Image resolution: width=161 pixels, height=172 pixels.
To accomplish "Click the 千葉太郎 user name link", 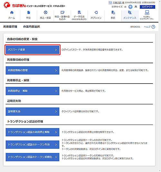I will 118,3.
